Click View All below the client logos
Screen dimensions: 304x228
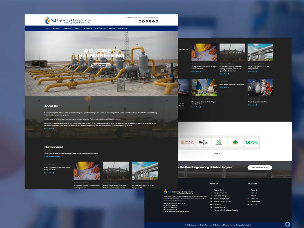[x=218, y=154]
